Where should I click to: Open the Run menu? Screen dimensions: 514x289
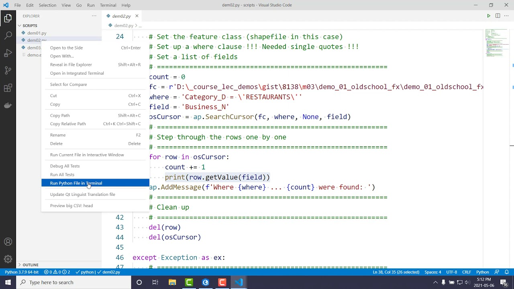point(91,5)
